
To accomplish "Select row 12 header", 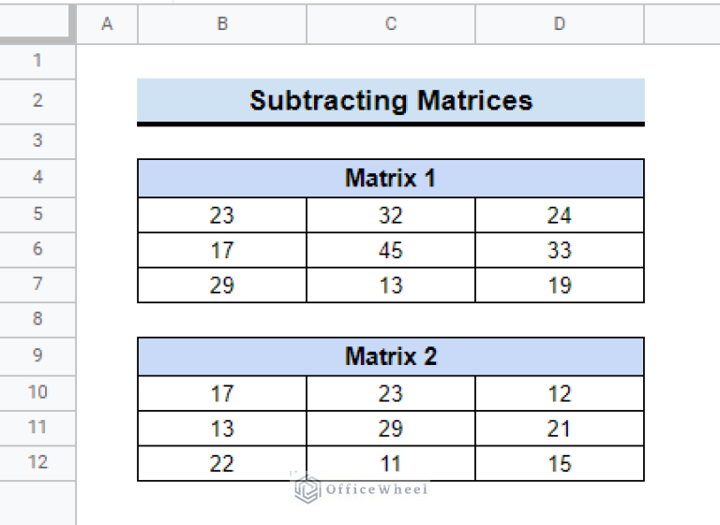I will click(x=37, y=462).
